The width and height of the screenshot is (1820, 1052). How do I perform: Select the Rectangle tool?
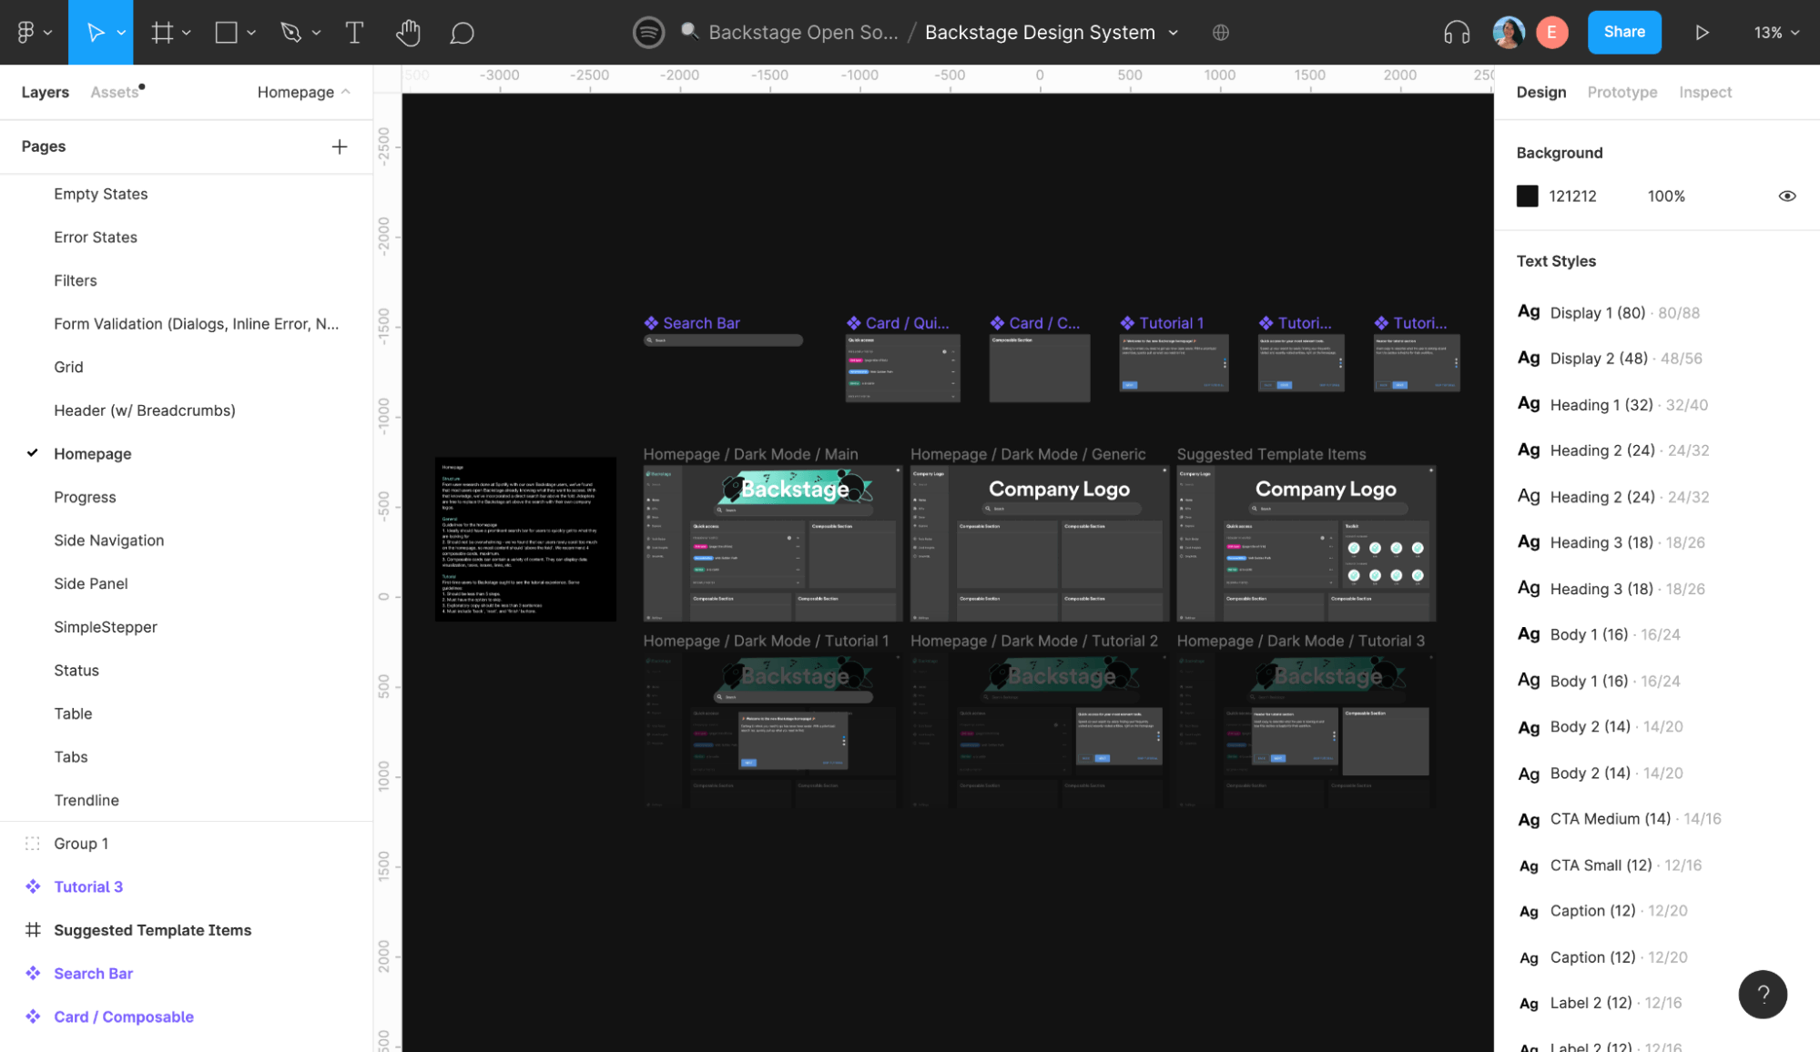(226, 32)
